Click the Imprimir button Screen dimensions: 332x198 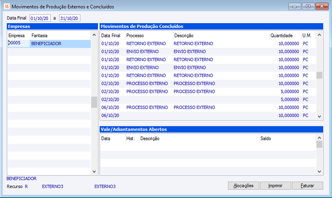[276, 186]
